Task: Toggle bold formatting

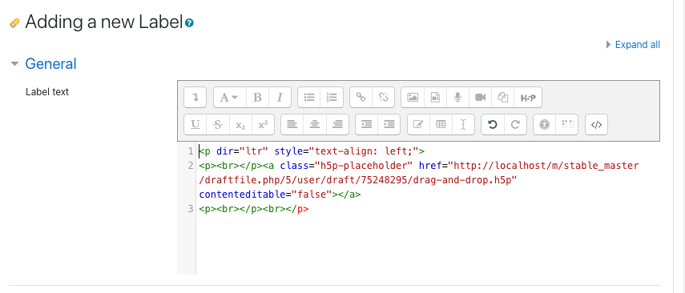Action: coord(257,97)
